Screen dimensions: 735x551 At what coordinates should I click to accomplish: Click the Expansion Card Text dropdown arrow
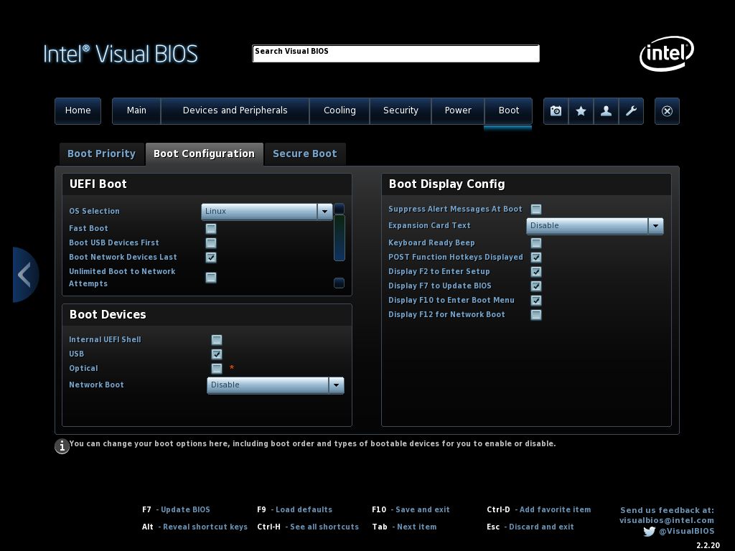click(x=656, y=226)
